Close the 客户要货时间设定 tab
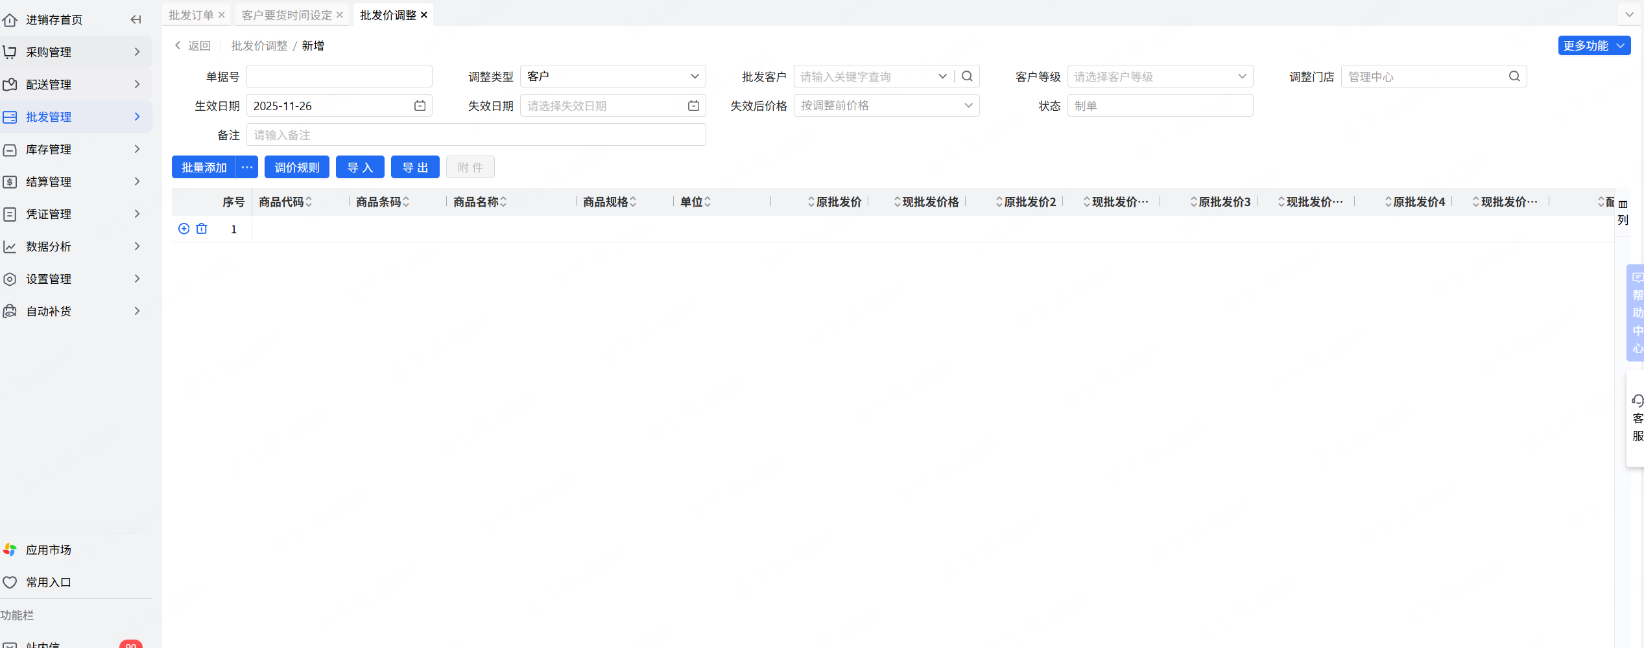The image size is (1644, 648). [340, 15]
